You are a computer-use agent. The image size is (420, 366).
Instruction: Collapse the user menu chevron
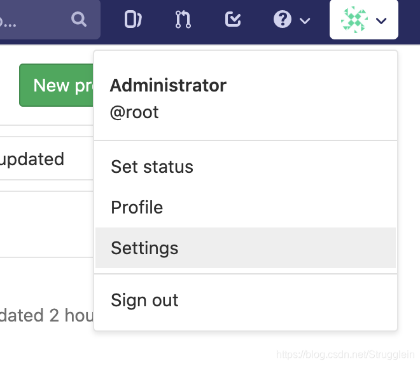381,20
